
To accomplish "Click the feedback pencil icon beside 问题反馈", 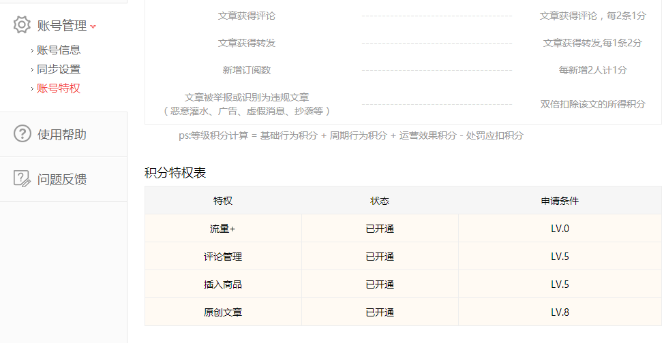I will click(x=22, y=178).
